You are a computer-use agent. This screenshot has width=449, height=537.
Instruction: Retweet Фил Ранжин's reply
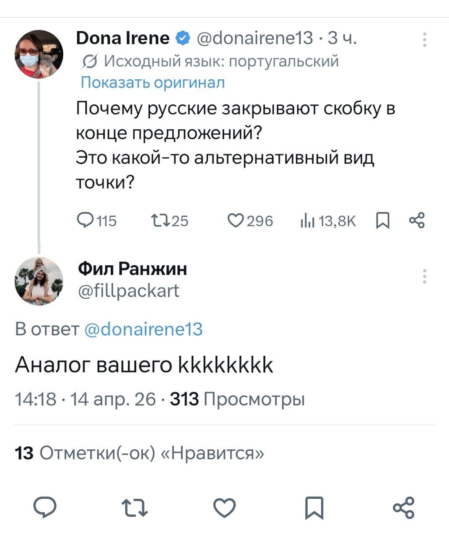coord(135,508)
